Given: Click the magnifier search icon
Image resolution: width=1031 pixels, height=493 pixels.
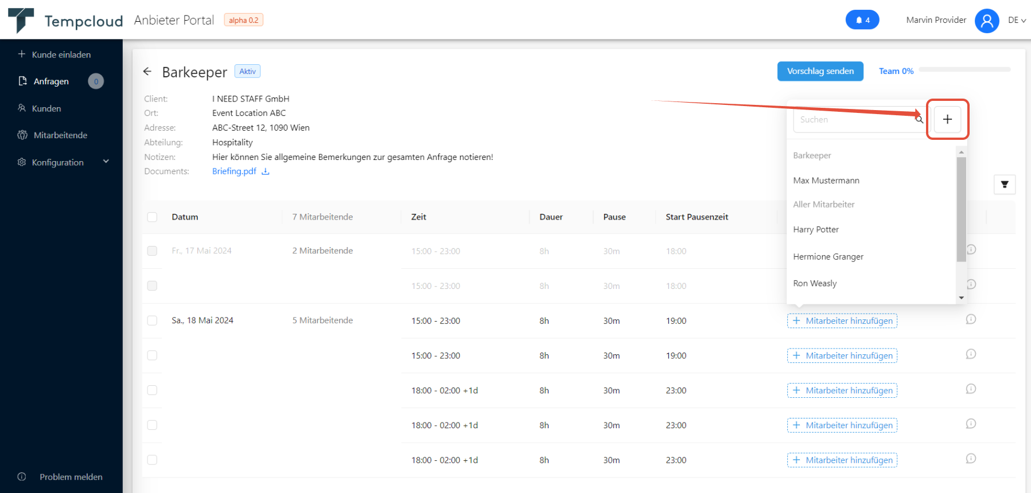Looking at the screenshot, I should [919, 119].
